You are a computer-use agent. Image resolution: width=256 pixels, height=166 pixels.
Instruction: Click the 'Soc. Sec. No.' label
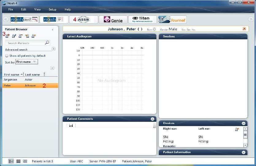pyautogui.click(x=189, y=30)
